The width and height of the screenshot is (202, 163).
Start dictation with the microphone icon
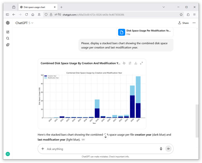tap(161, 149)
